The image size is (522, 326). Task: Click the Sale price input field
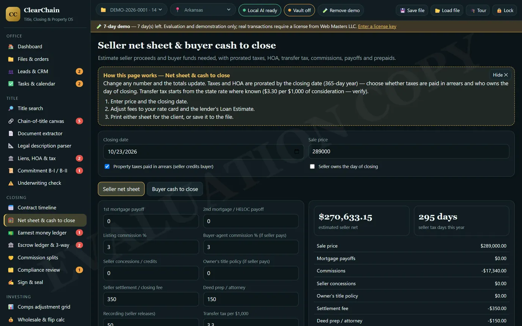(x=409, y=152)
